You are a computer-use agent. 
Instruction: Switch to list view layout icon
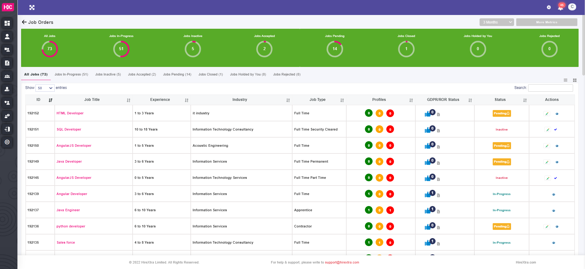pyautogui.click(x=565, y=80)
